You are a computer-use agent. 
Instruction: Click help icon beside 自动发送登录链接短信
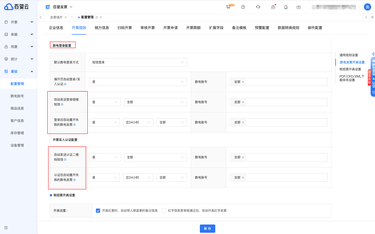tap(62, 104)
